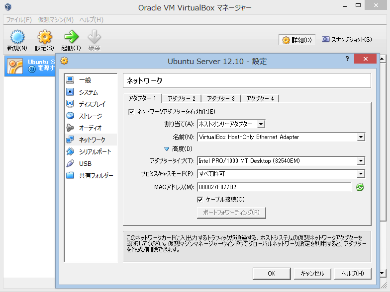Toggle ネットワークアダプターを有効化 checkbox

(131, 112)
